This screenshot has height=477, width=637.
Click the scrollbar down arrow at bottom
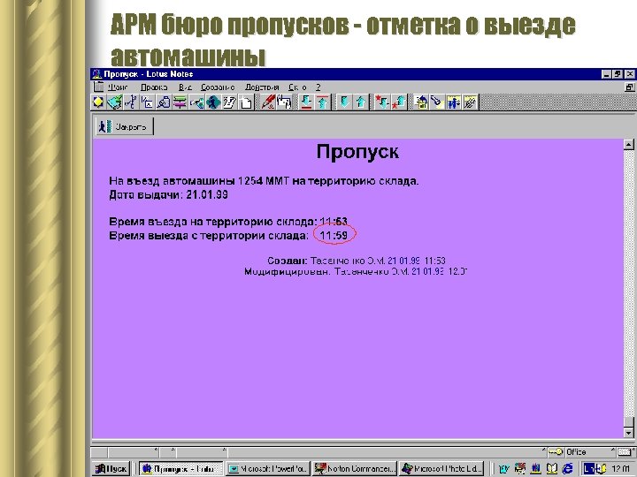tap(629, 433)
